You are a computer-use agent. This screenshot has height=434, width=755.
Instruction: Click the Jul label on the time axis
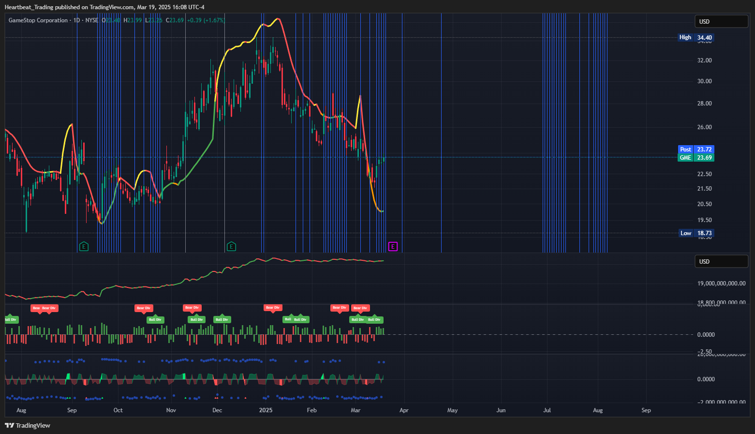[x=547, y=410]
